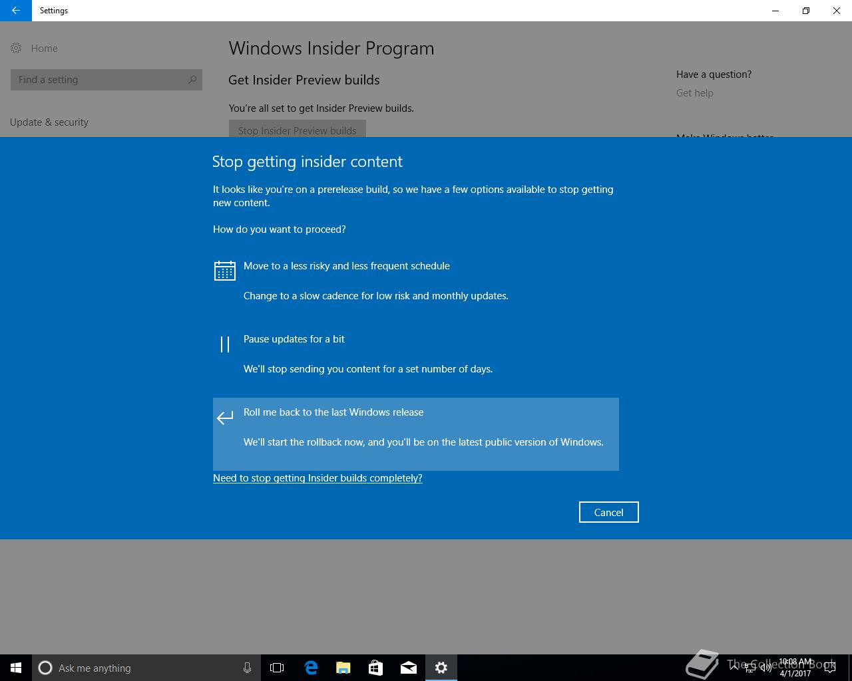Click the Find a setting search box
Viewport: 852px width, 681px height.
pyautogui.click(x=106, y=80)
